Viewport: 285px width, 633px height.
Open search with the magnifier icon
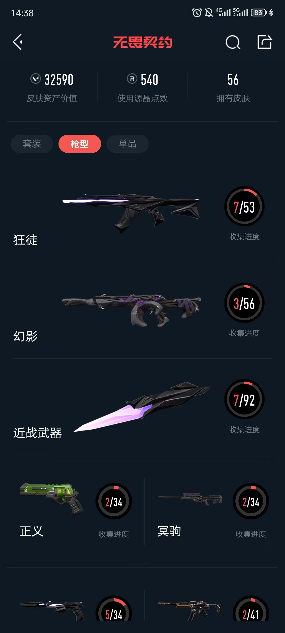[233, 42]
